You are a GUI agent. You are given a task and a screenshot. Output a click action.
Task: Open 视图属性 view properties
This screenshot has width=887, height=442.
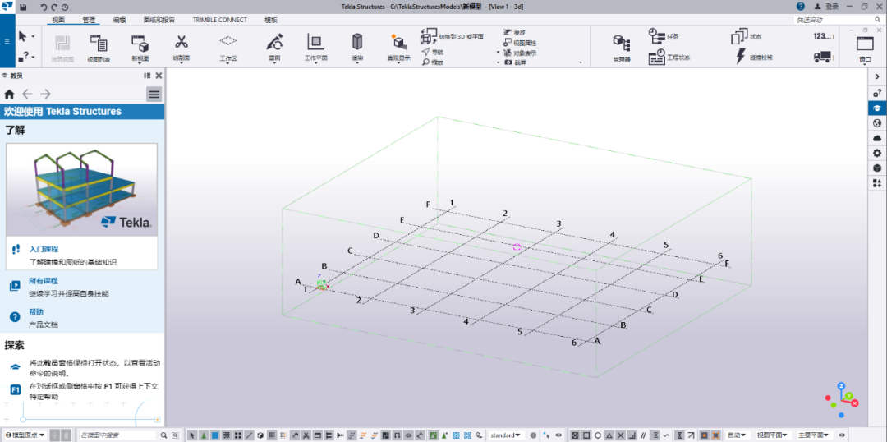coord(519,43)
